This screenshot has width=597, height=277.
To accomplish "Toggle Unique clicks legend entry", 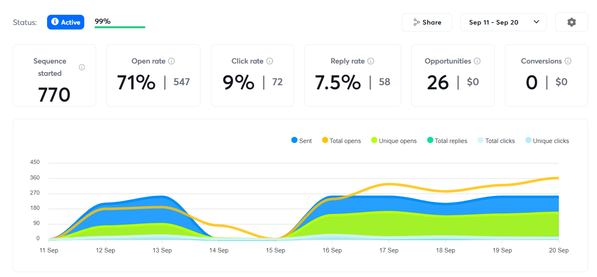I will [547, 141].
